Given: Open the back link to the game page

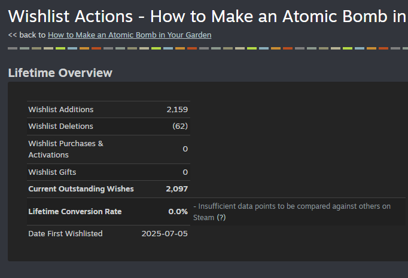Looking at the screenshot, I should [129, 35].
